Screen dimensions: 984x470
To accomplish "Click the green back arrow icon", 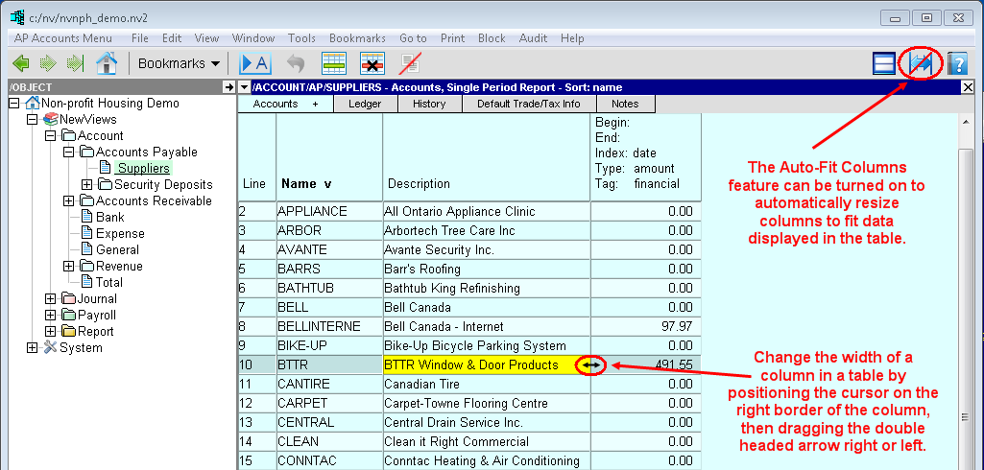I will click(20, 64).
